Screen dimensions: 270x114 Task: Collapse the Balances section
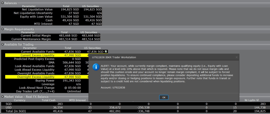pyautogui.click(x=2, y=3)
